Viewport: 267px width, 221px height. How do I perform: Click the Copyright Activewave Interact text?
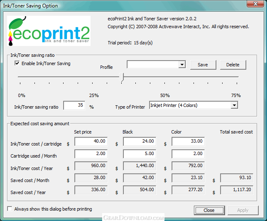[x=178, y=27]
